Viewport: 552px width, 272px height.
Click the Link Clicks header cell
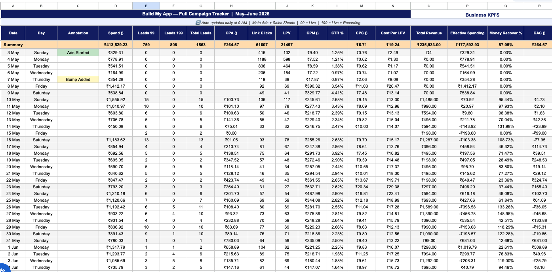coord(262,33)
